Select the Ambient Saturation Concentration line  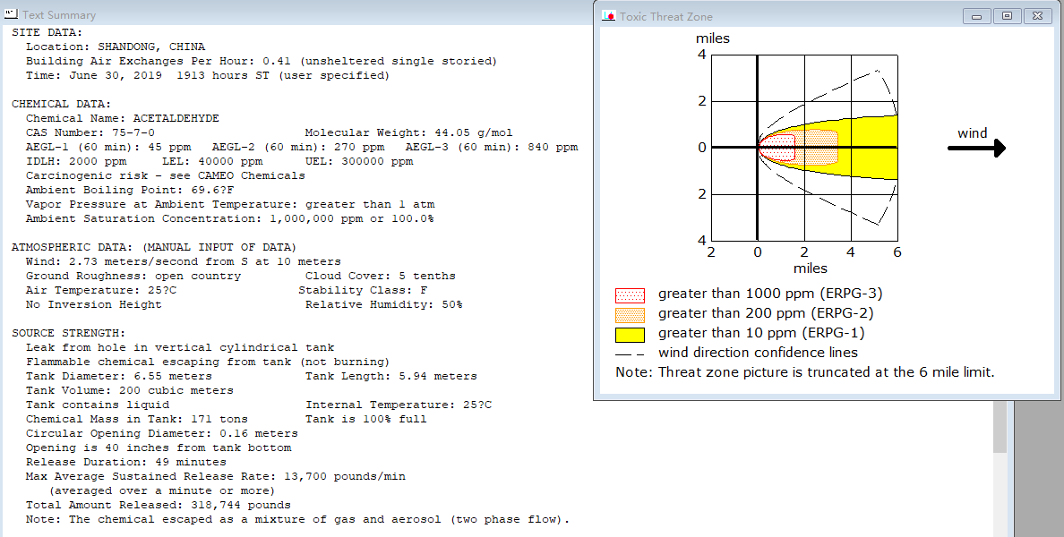pyautogui.click(x=229, y=218)
